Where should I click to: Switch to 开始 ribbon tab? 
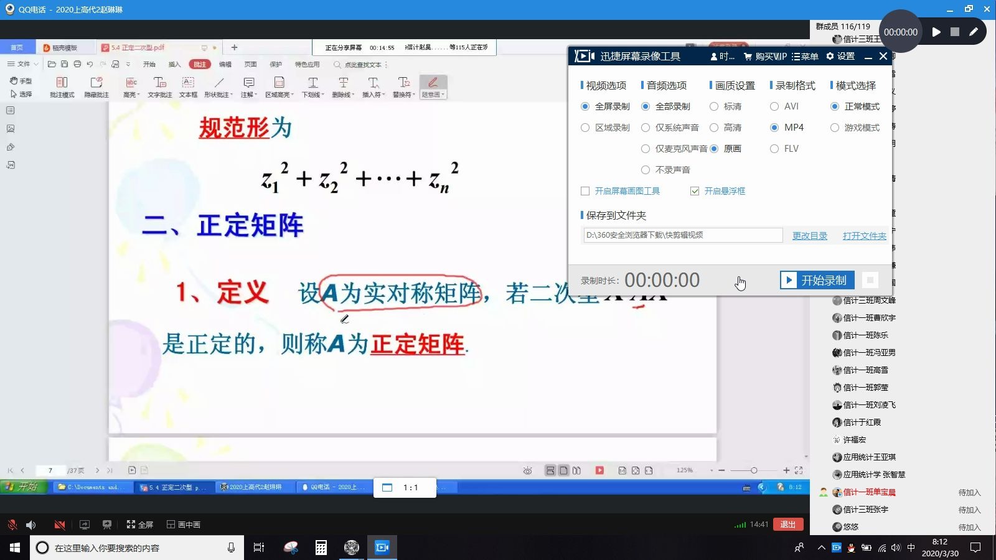(x=149, y=64)
